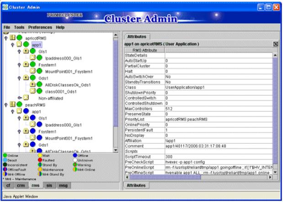Image resolution: width=283 pixels, height=202 pixels.
Task: Select the rms tab
Action: point(36,186)
